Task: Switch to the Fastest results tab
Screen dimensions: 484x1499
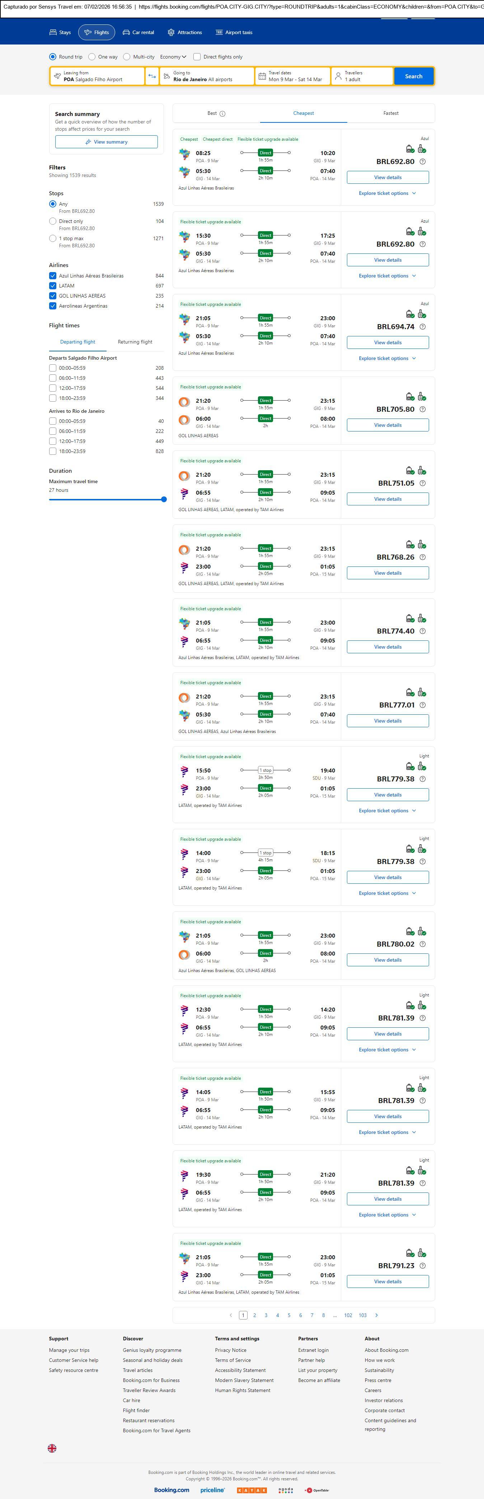Action: click(391, 113)
